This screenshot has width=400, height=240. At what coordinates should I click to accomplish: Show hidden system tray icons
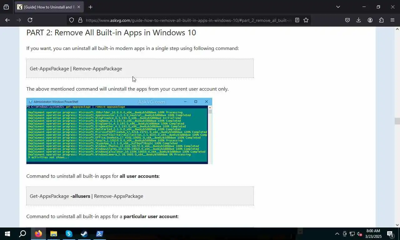(337, 234)
